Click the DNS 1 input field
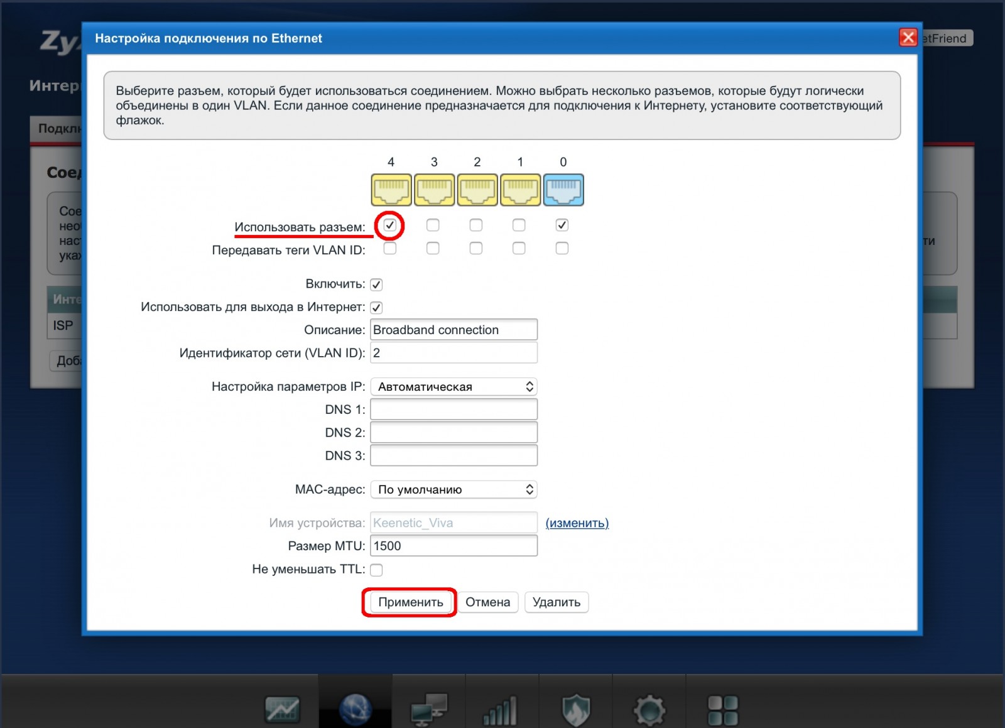The image size is (1005, 728). pos(454,410)
